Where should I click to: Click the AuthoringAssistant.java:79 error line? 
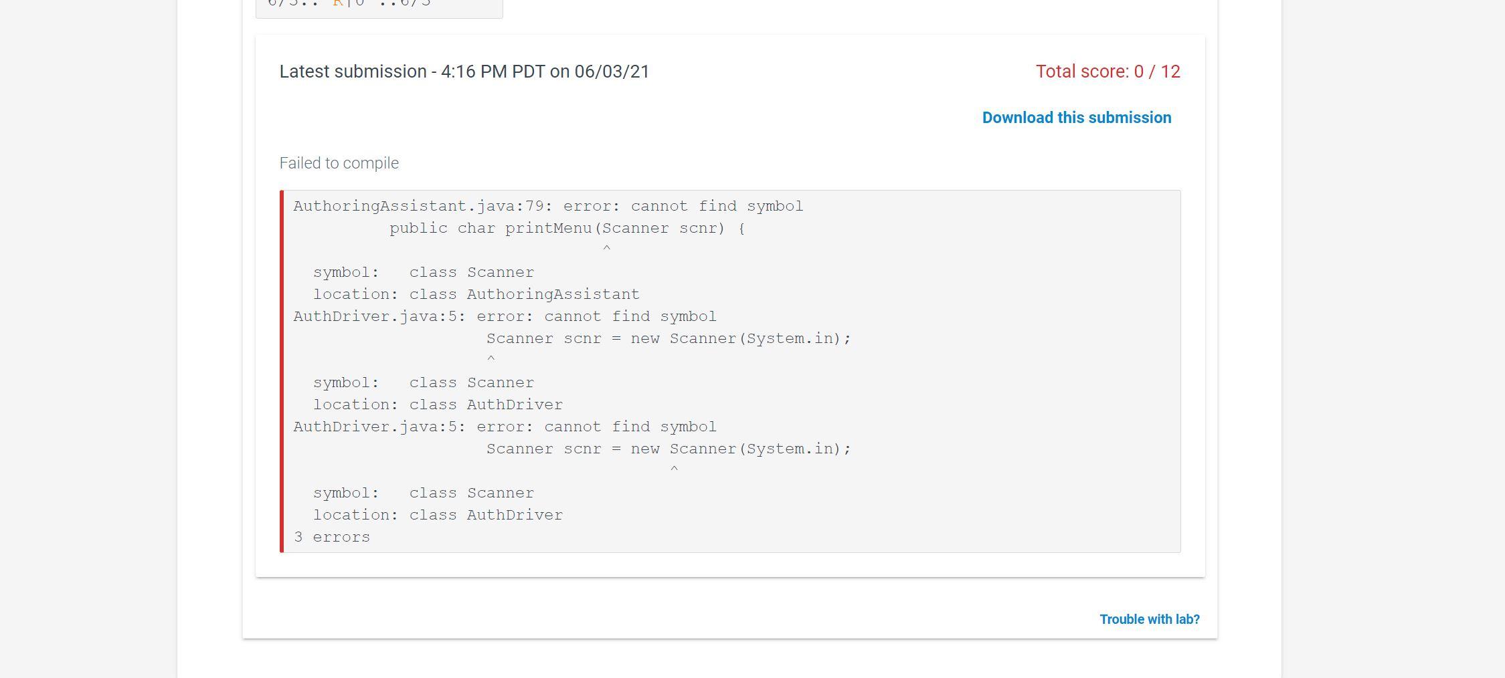pyautogui.click(x=547, y=206)
